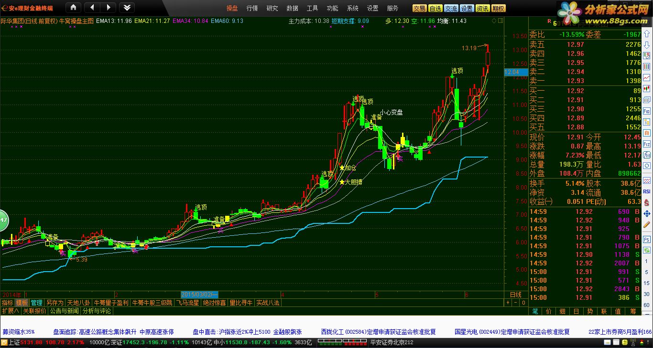This screenshot has height=348, width=653.
Task: Click the red S icon in sidebar
Action: [x=647, y=202]
